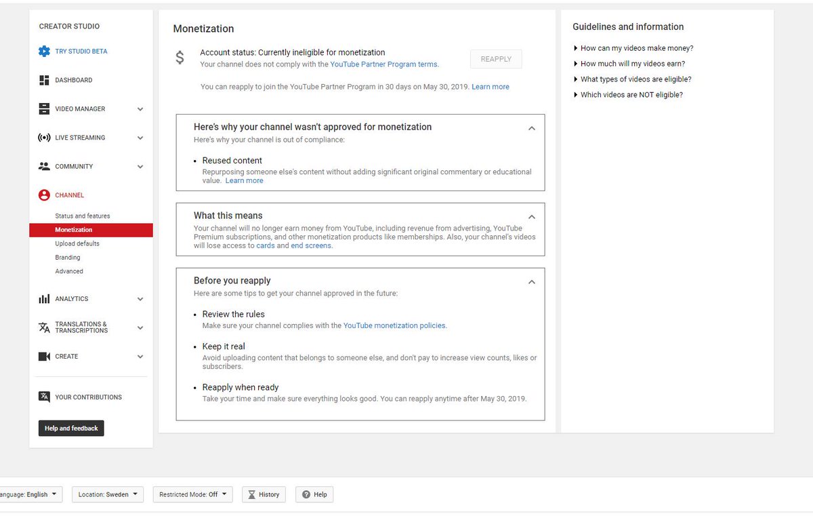Expand the Video Manager submenu chevron
Viewport: 813px width, 518px height.
pos(140,109)
